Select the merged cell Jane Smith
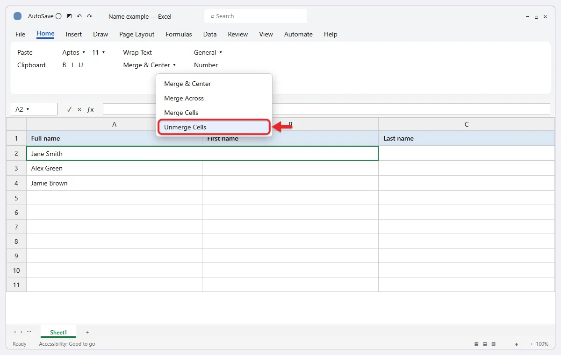Image resolution: width=561 pixels, height=355 pixels. [x=202, y=153]
